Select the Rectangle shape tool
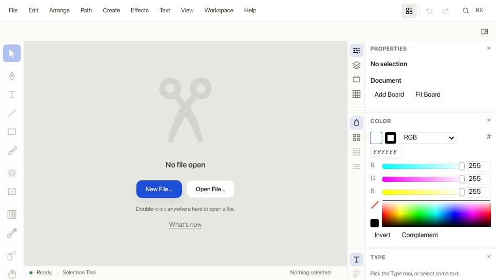 point(12,132)
